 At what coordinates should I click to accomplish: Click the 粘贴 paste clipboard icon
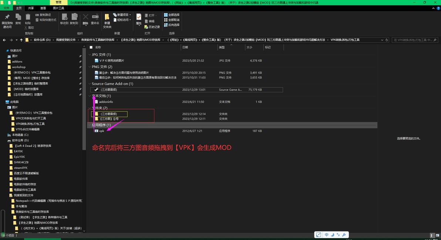[28, 17]
